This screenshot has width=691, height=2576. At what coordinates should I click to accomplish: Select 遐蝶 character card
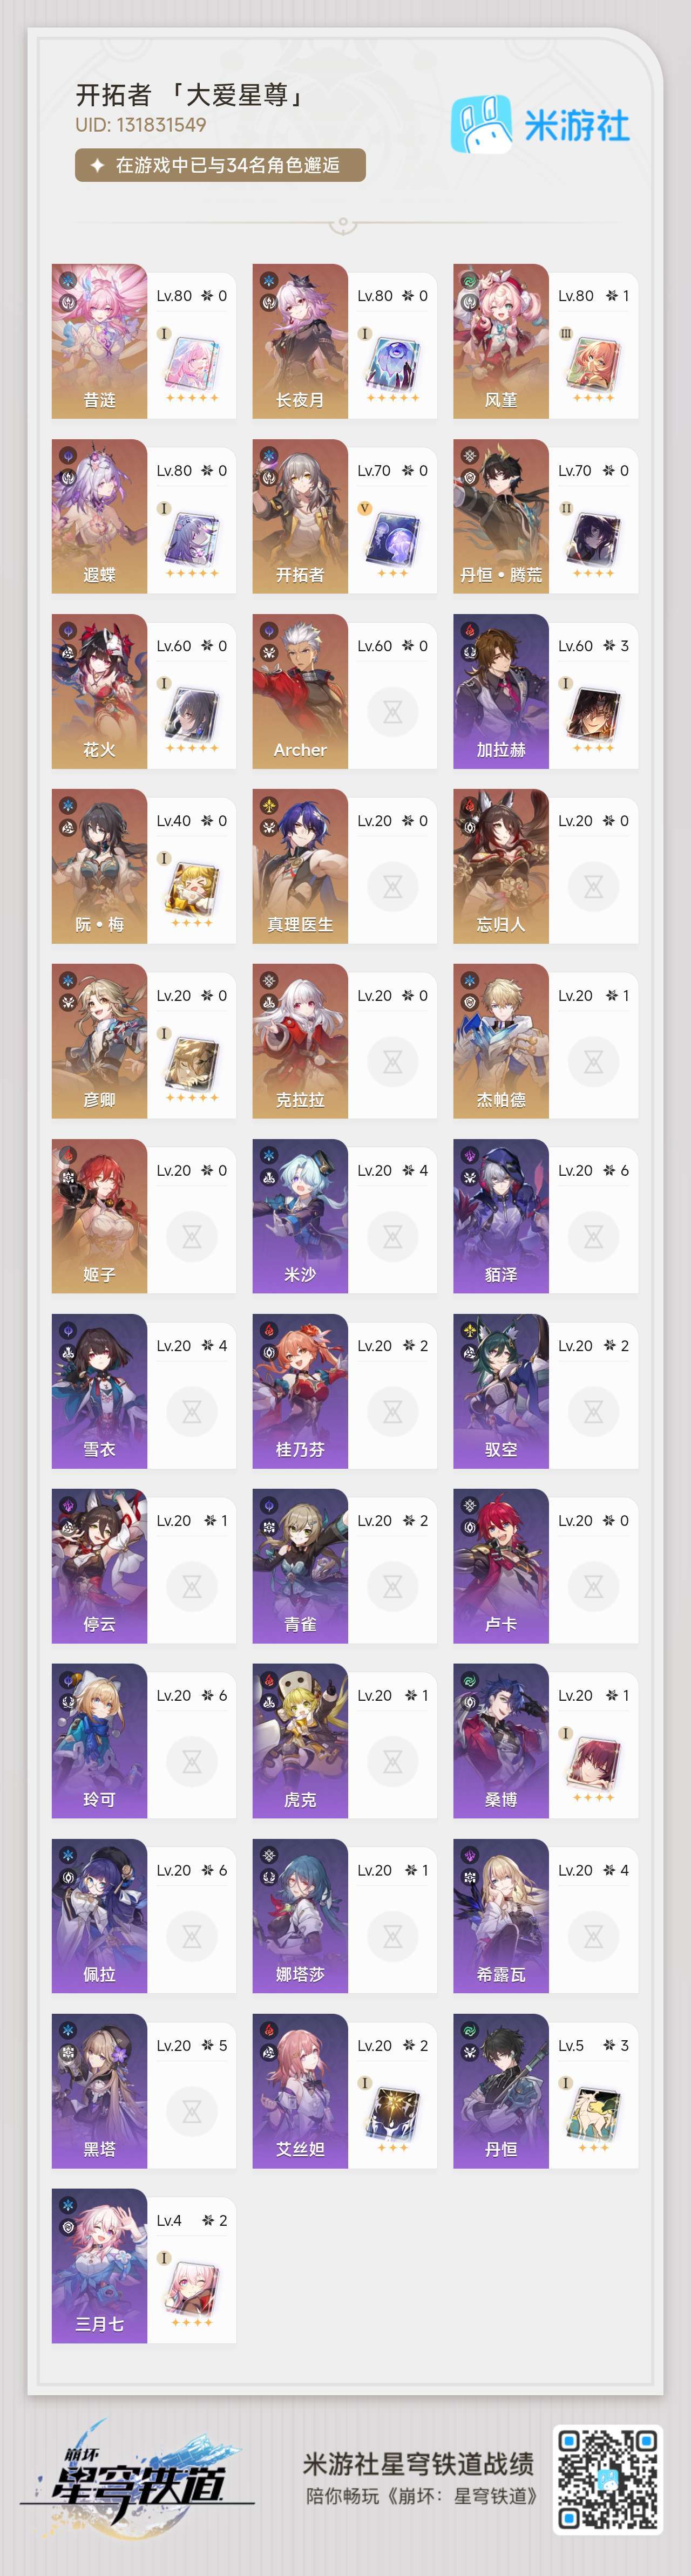(x=144, y=516)
